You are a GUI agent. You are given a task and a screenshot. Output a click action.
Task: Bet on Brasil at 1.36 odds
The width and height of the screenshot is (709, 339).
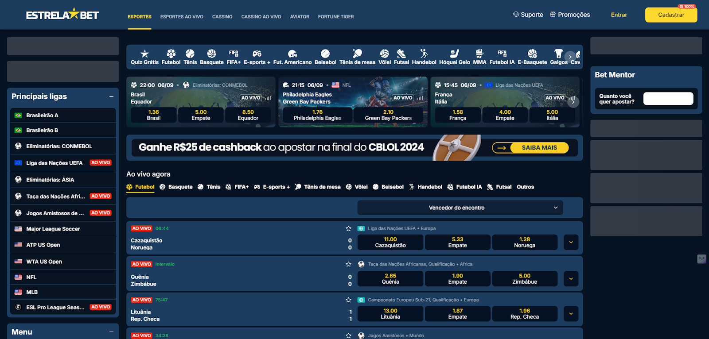154,115
